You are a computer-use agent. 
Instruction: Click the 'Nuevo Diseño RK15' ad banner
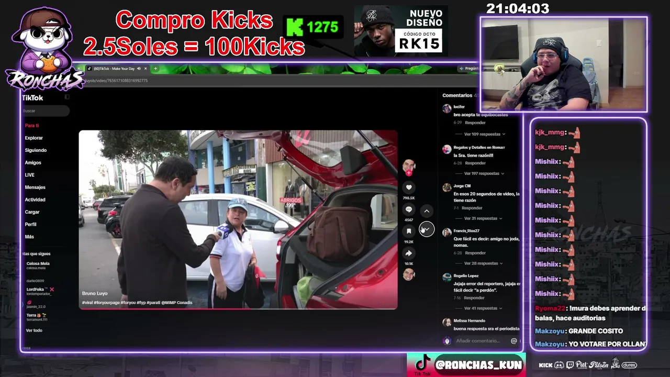(400, 31)
